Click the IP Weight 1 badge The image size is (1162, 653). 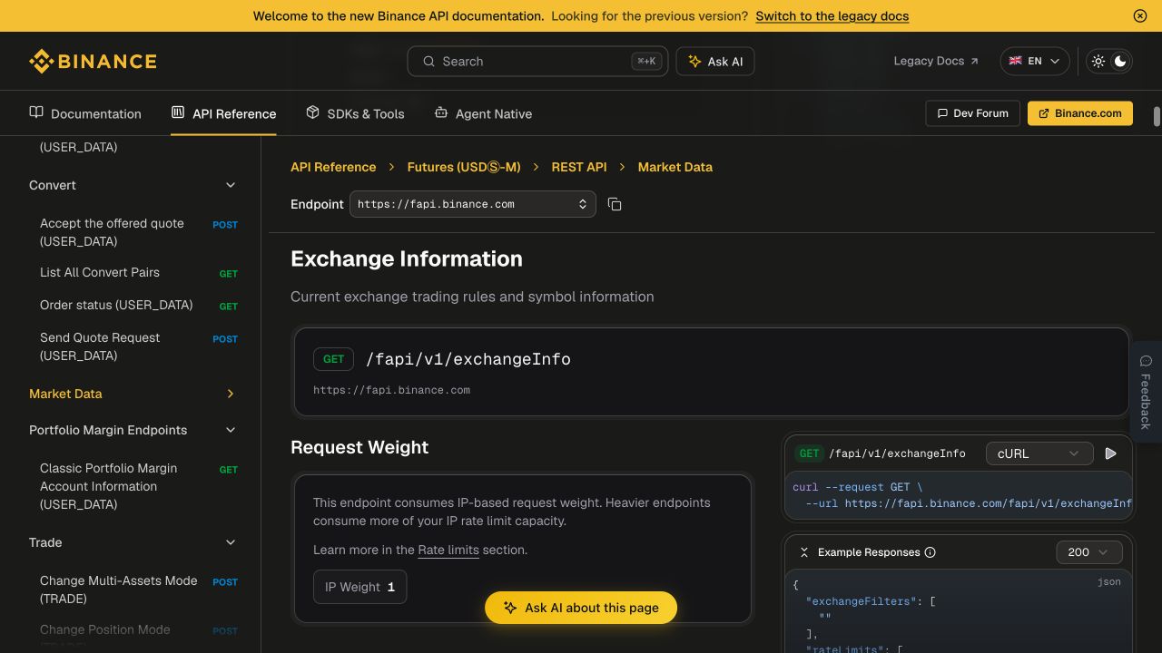[359, 587]
